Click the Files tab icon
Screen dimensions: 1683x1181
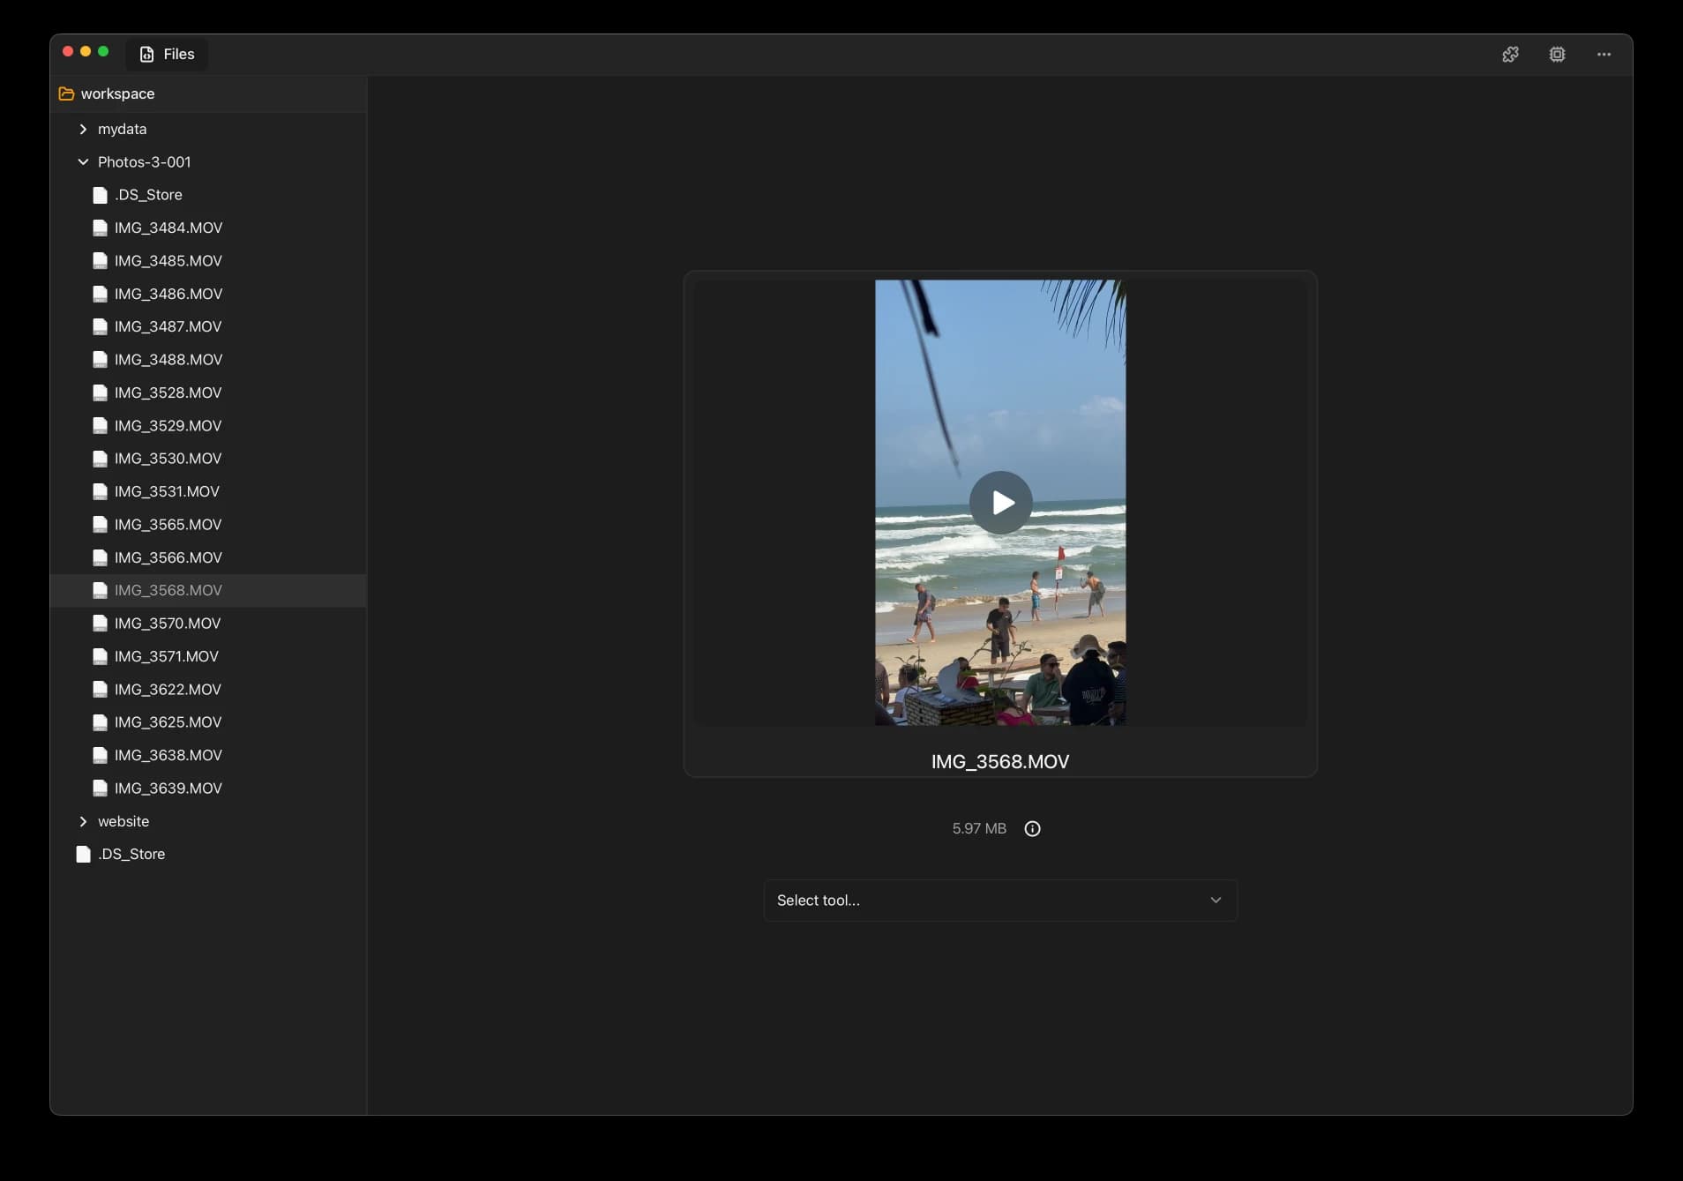pyautogui.click(x=146, y=54)
